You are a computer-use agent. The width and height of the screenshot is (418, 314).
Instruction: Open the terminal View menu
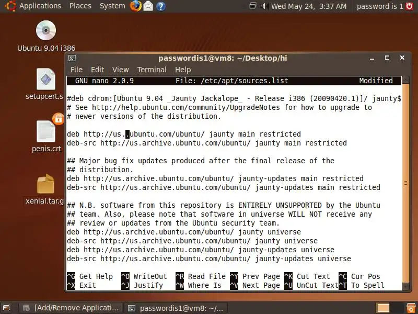pos(120,70)
